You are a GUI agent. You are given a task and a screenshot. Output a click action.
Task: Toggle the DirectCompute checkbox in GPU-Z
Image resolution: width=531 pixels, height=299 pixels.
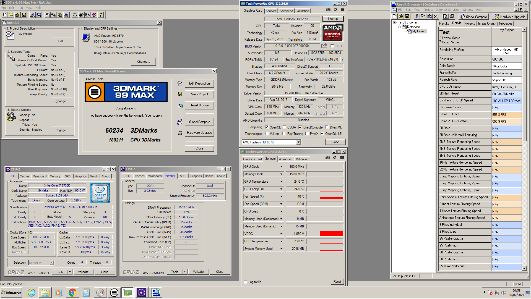[300, 127]
